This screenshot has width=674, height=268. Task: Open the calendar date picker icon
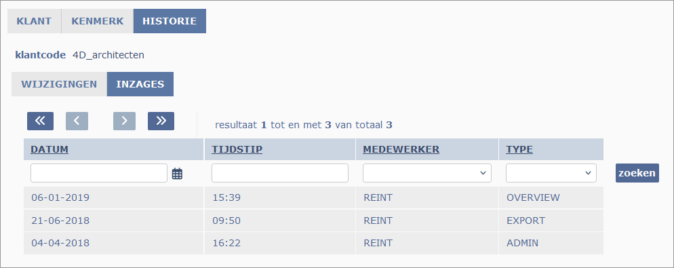point(177,174)
